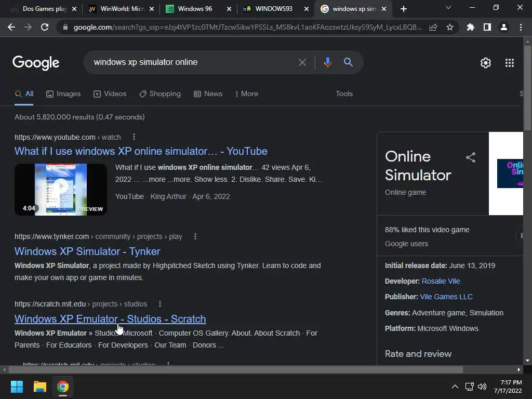Open the tab search chevron
Image resolution: width=532 pixels, height=399 pixels.
[448, 7]
